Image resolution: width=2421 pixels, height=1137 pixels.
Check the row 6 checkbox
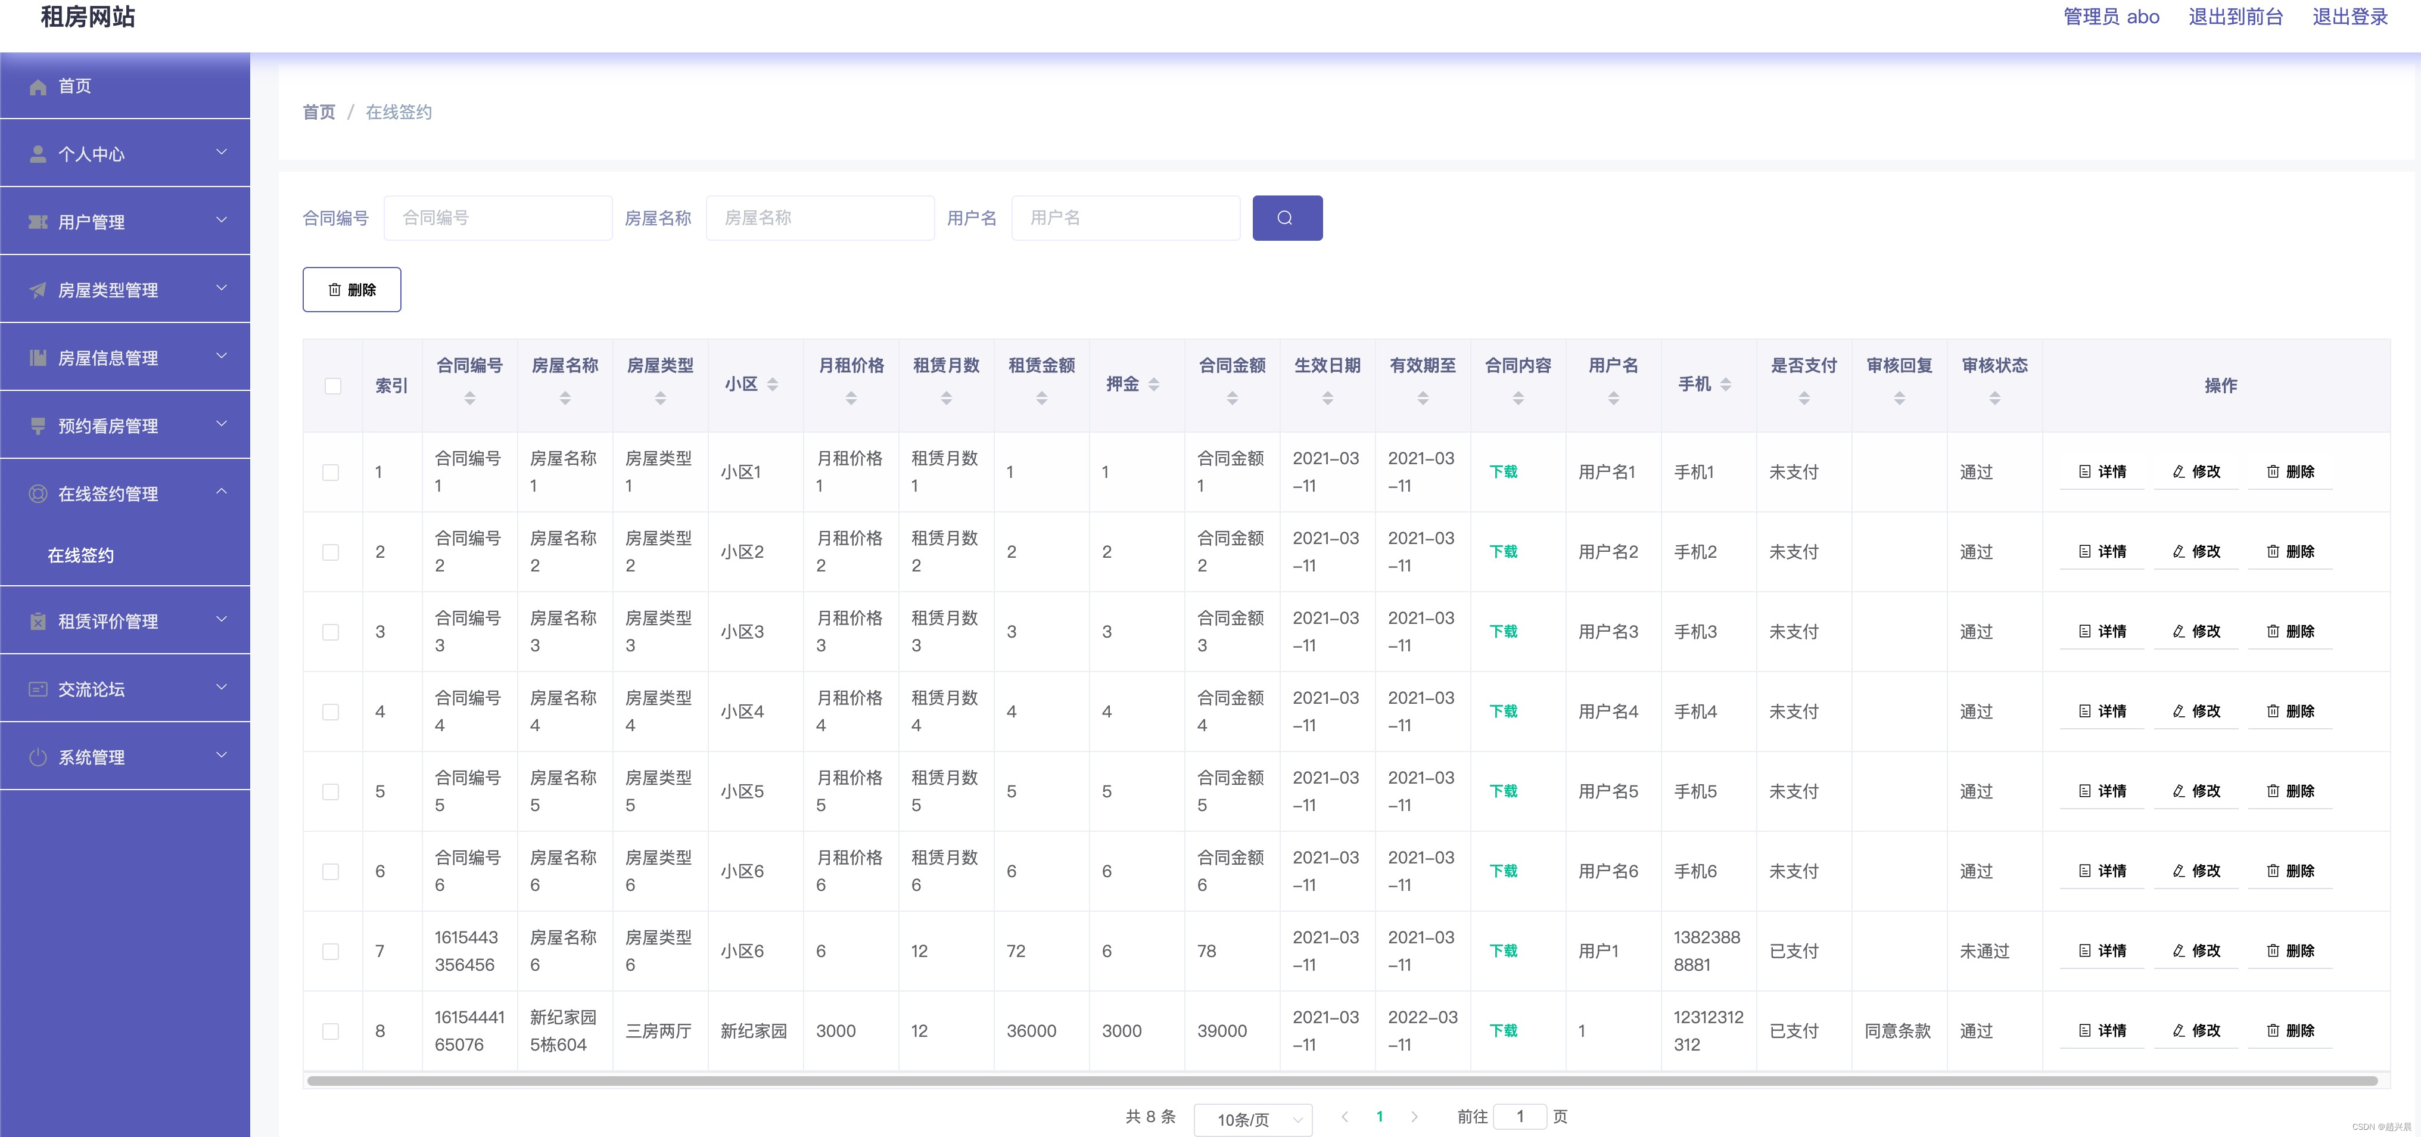pyautogui.click(x=331, y=872)
